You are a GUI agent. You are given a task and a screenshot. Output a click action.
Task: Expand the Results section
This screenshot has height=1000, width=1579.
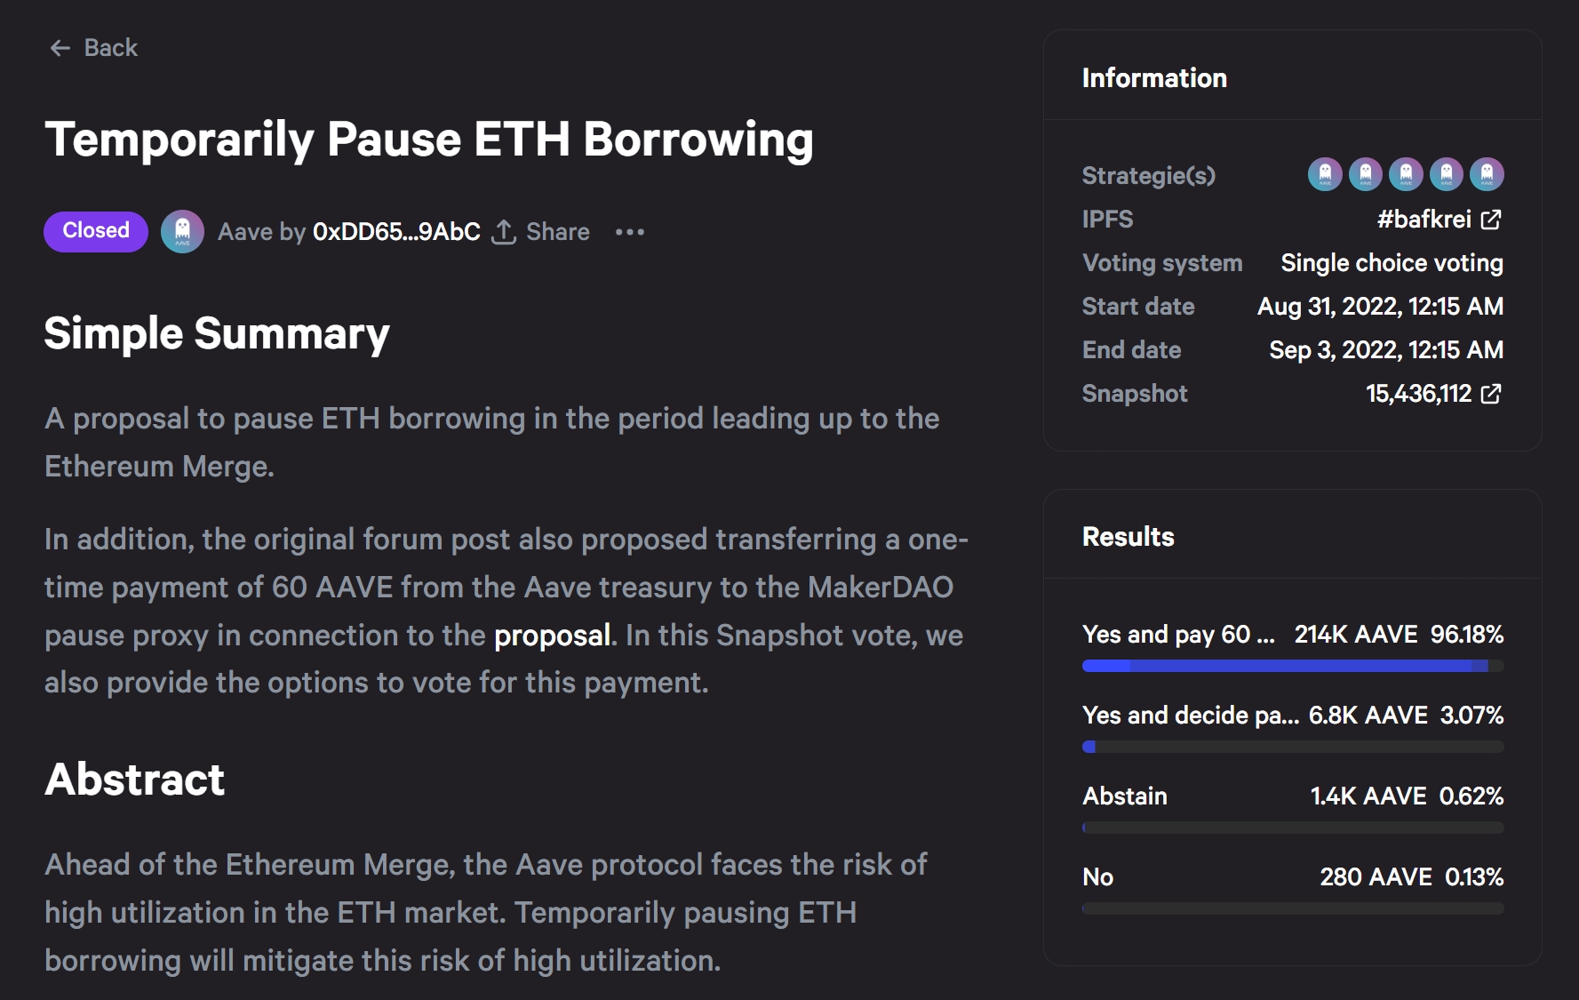click(1128, 536)
